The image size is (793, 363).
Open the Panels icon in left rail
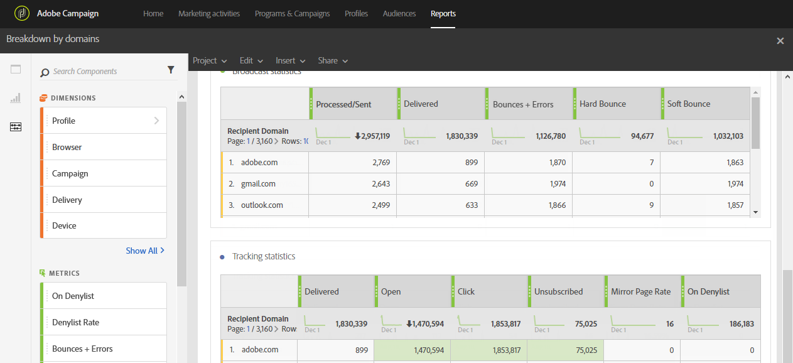(16, 70)
